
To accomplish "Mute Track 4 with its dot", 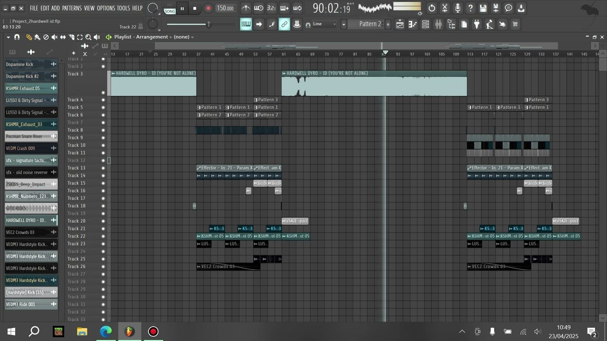I will point(103,100).
